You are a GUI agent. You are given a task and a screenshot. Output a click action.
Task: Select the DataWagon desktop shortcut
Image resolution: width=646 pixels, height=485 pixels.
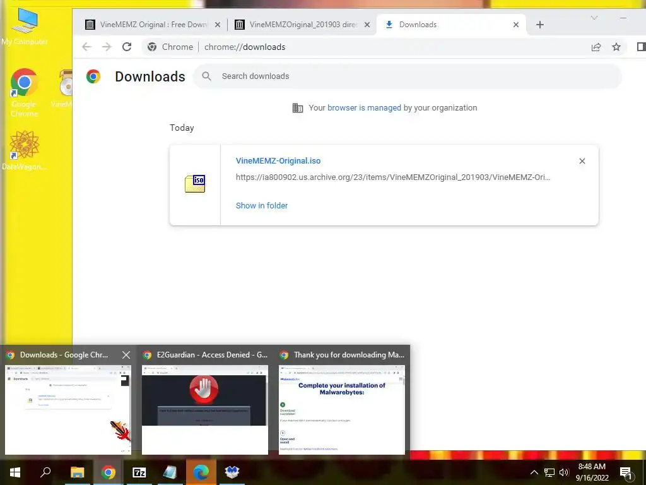(24, 150)
